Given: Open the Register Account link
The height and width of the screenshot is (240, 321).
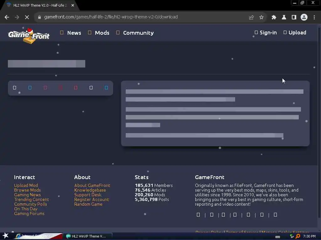Looking at the screenshot, I should (92, 199).
